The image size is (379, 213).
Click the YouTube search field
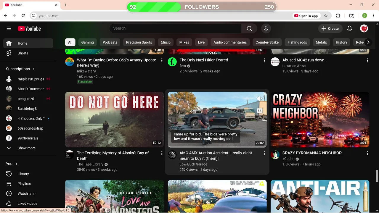[x=175, y=28]
